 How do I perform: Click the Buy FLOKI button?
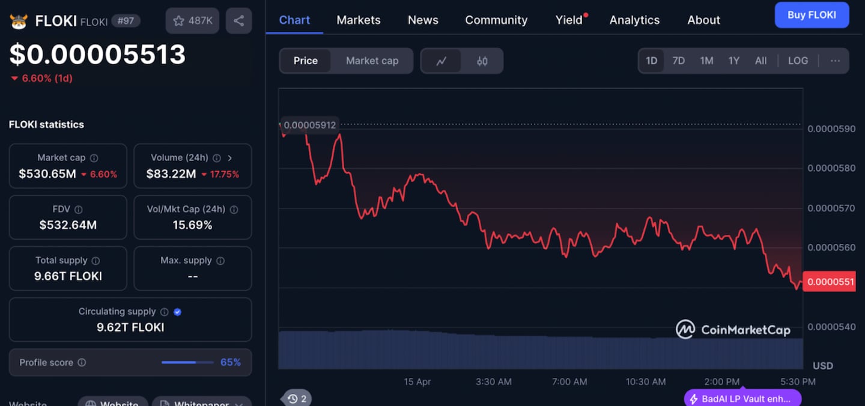pos(812,15)
